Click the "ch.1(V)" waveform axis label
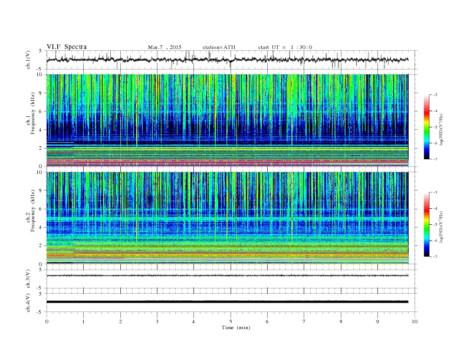Image resolution: width=467 pixels, height=361 pixels. [x=28, y=60]
